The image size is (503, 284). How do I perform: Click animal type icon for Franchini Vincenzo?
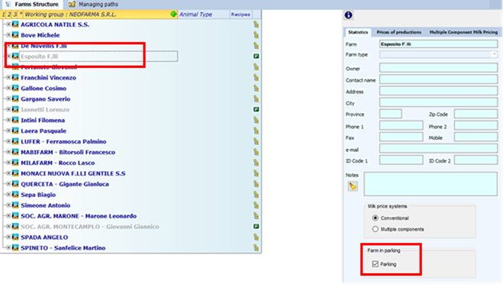256,78
